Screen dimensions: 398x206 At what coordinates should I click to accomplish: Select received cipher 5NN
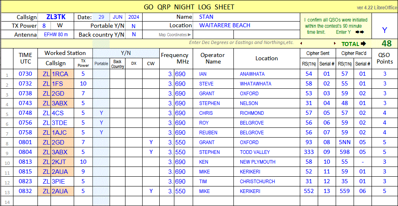tap(345, 142)
